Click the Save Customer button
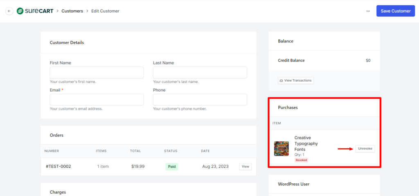419x196 pixels. click(396, 11)
